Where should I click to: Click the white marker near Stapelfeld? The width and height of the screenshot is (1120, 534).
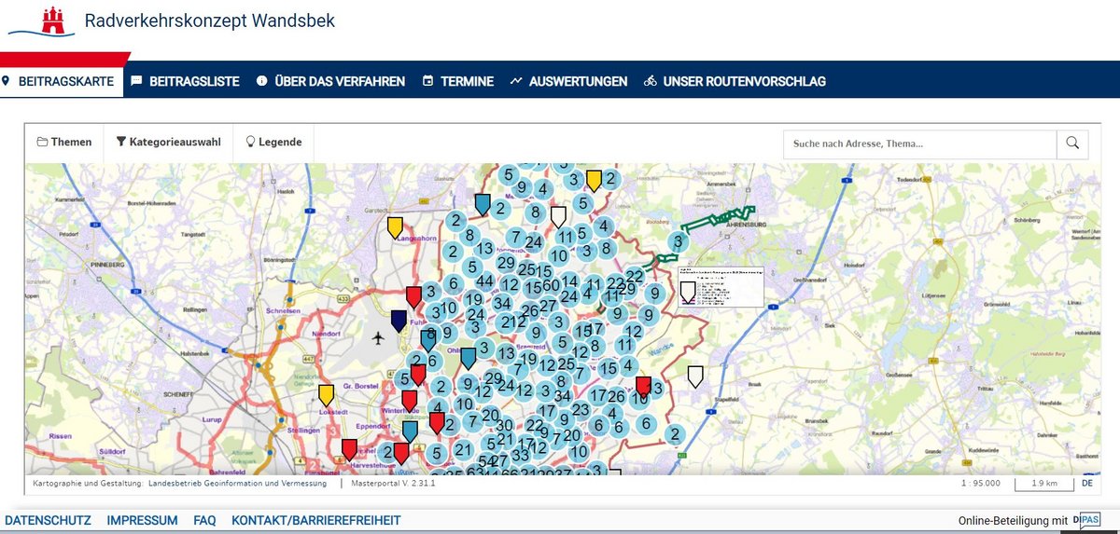[695, 377]
